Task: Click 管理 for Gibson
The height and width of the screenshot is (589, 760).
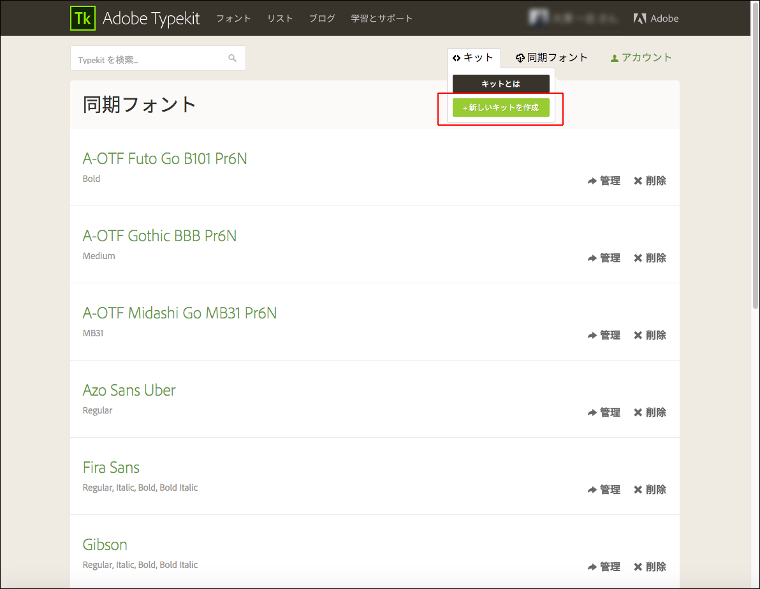Action: point(604,567)
